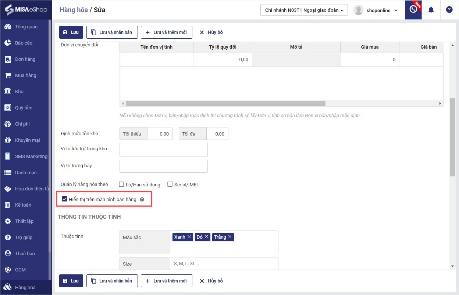Click the phone support icon

point(413,10)
